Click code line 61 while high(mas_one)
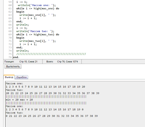Screen dimensions: 145x127 [x=38, y=8]
